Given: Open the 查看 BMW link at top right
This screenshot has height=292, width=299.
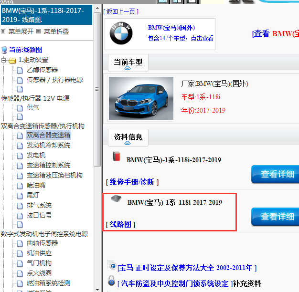Looking at the screenshot, I should (276, 34).
